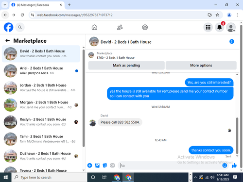Click the seen-by avatar under David's message

coord(229,130)
